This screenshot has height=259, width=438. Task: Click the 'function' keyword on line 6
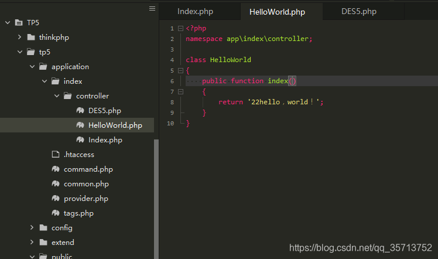tap(247, 81)
